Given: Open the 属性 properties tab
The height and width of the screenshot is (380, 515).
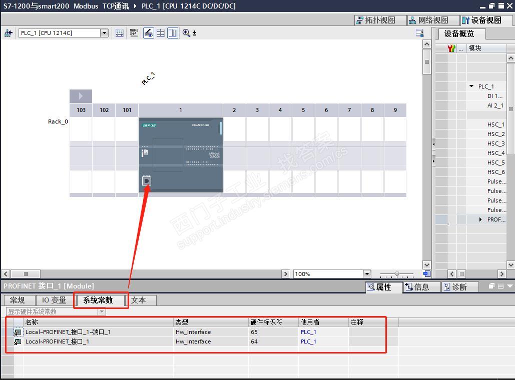Looking at the screenshot, I should tap(383, 287).
